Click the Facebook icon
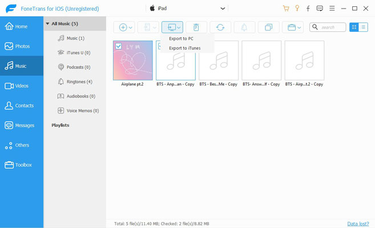 pyautogui.click(x=308, y=9)
